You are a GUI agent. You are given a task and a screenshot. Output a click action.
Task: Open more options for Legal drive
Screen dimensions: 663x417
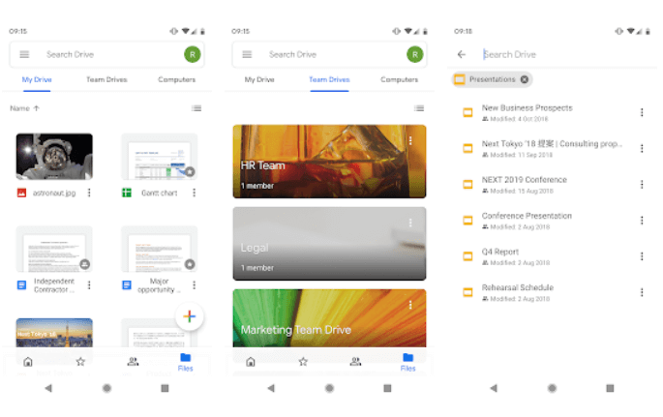[x=410, y=223]
